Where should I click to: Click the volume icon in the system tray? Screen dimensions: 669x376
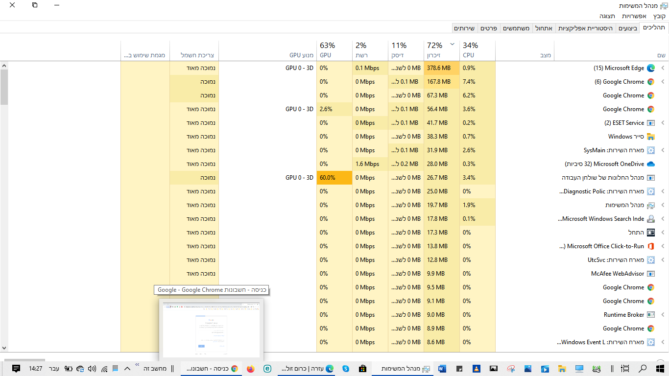[92, 369]
